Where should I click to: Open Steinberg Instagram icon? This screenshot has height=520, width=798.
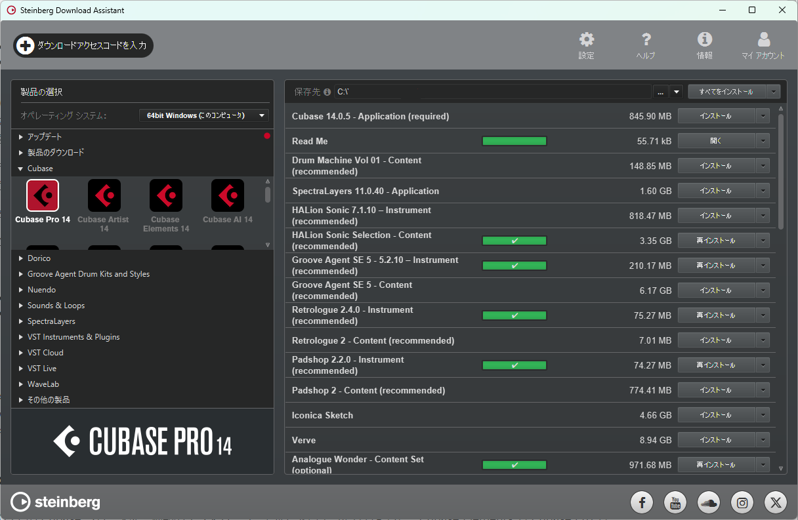tap(742, 503)
